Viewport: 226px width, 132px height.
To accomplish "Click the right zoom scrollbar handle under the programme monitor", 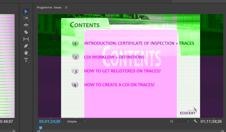I will [x=224, y=131].
